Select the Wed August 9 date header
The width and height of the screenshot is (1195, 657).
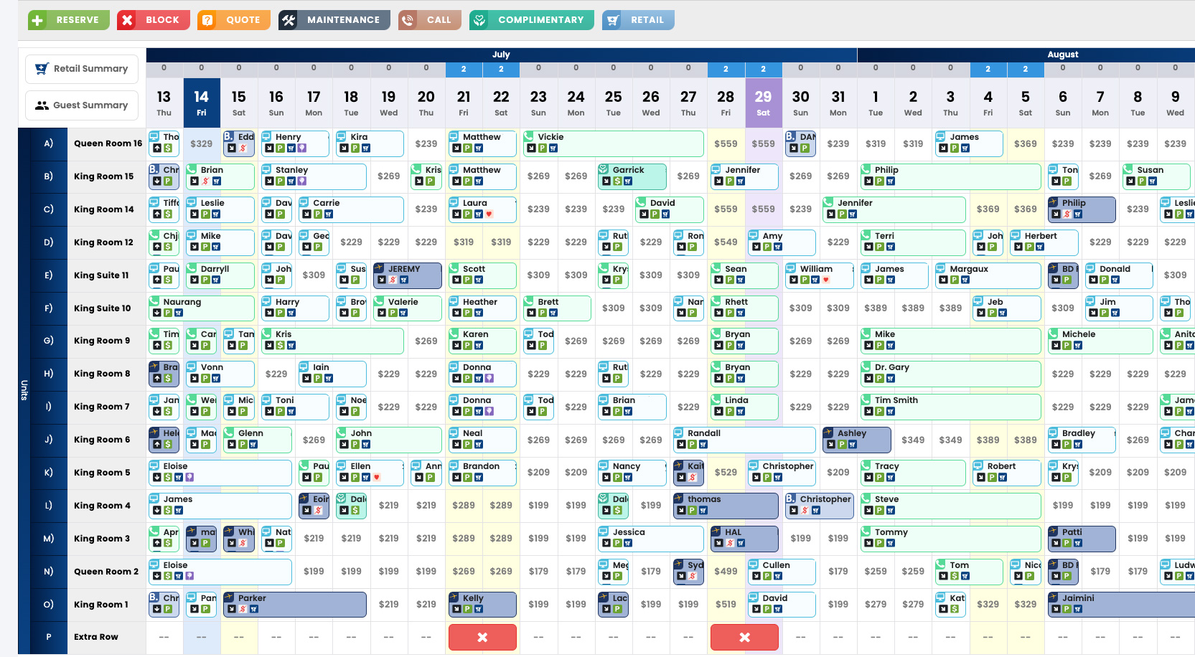coord(1175,103)
